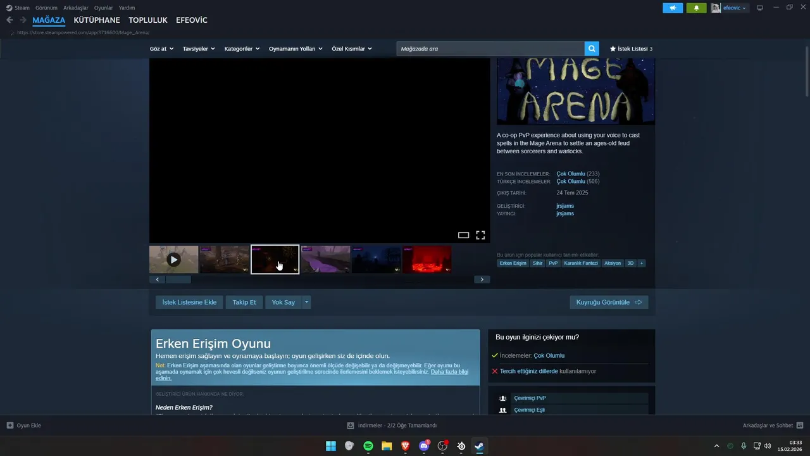Open the Görünüm menu
Viewport: 810px width, 456px height.
(46, 8)
